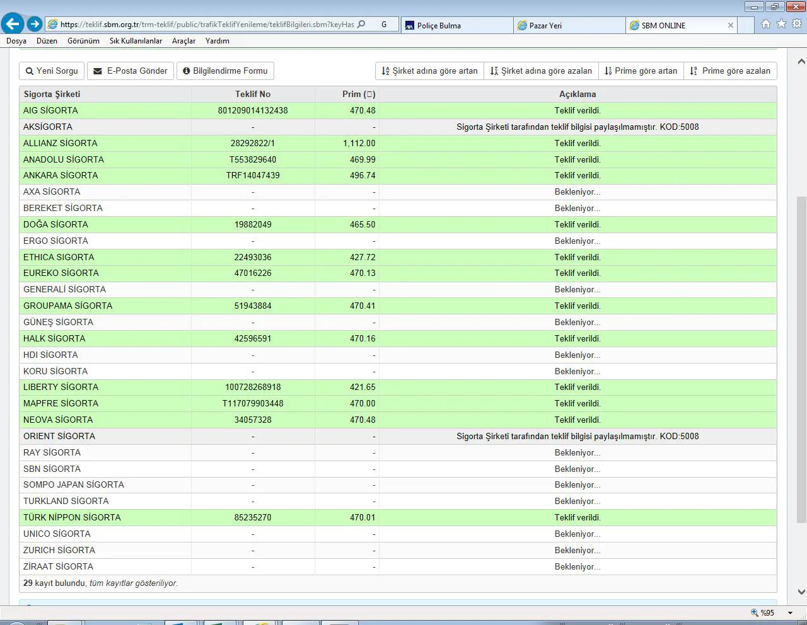Select GENERALİ SİGORTA company name
The height and width of the screenshot is (625, 807).
65,289
